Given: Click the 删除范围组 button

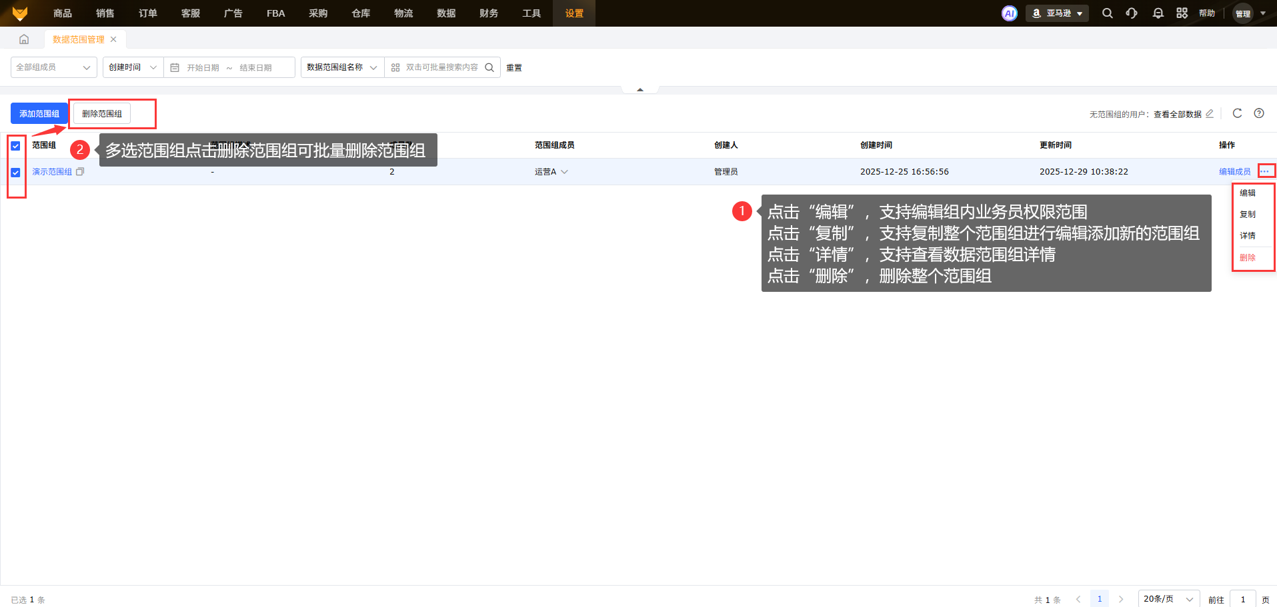Looking at the screenshot, I should 102,114.
